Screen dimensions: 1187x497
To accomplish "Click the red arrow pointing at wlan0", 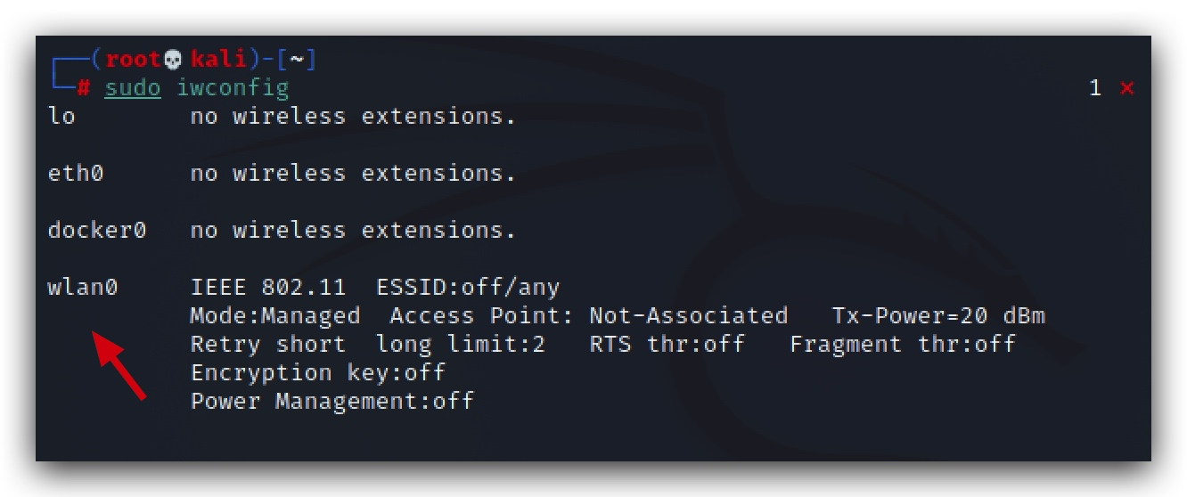I will click(x=120, y=366).
